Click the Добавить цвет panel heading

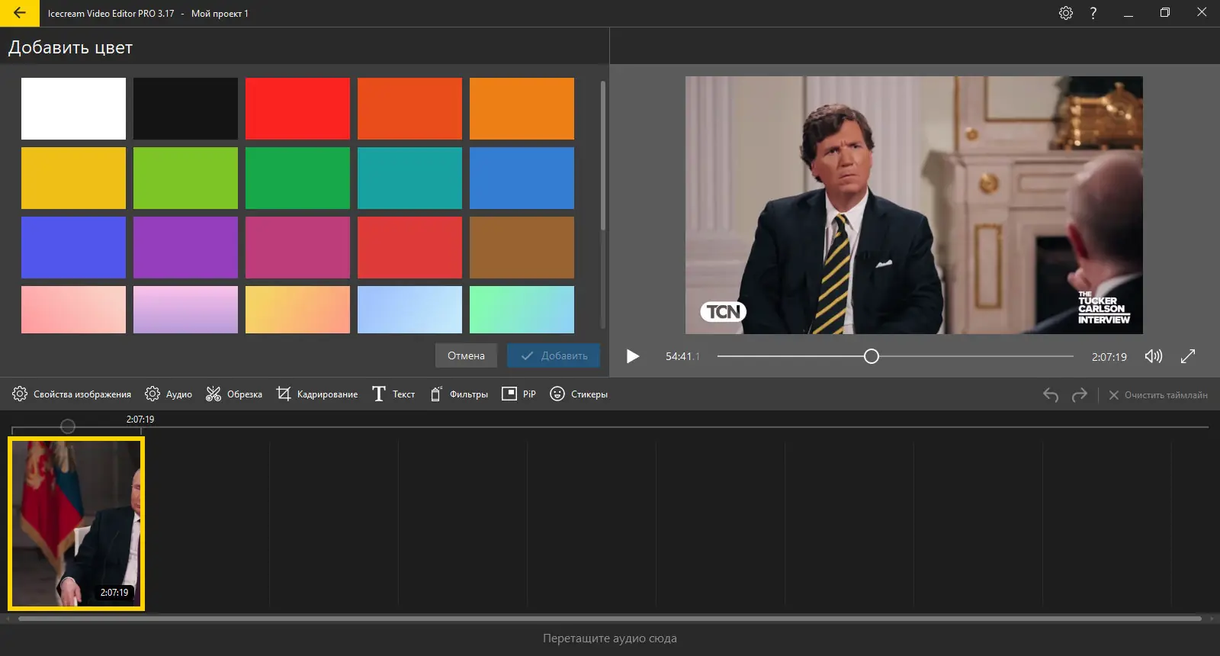70,47
